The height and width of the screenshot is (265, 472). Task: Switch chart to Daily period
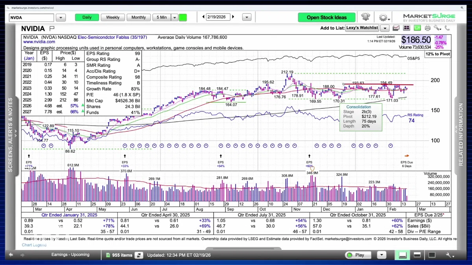click(x=87, y=17)
